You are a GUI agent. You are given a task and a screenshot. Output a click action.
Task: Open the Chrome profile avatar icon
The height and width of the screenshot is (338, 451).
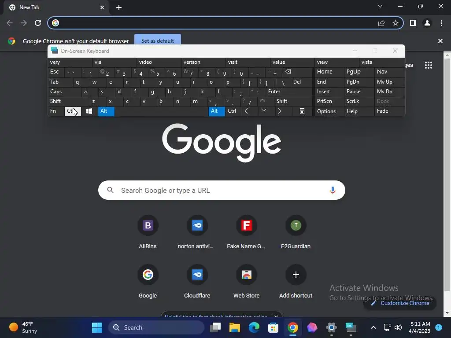tap(427, 23)
